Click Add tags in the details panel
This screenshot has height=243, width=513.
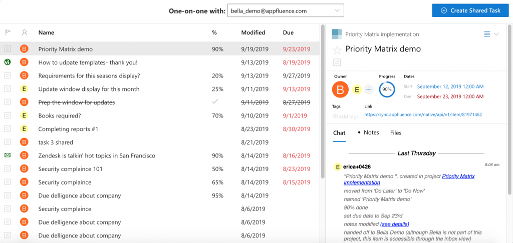(x=346, y=116)
